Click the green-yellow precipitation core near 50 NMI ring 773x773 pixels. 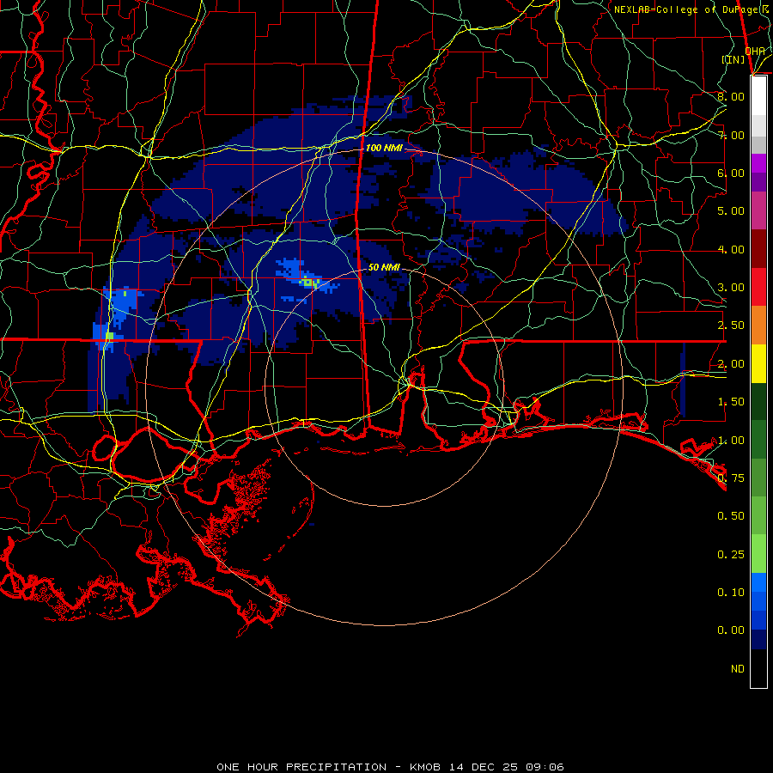(x=309, y=283)
